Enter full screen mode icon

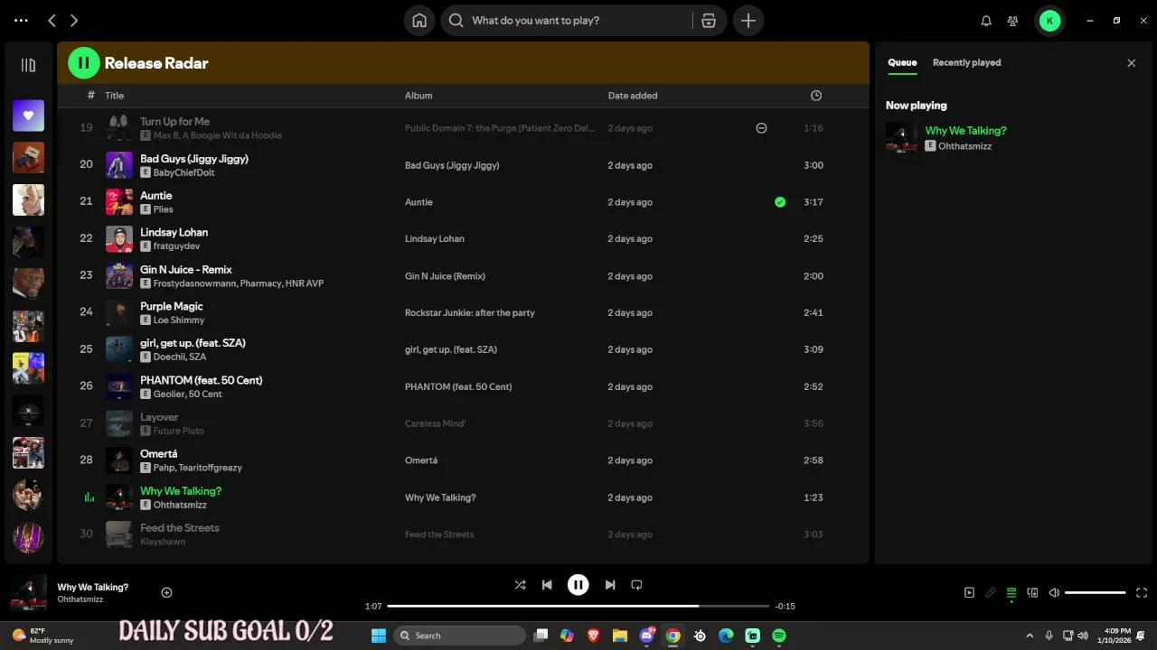(x=1142, y=593)
